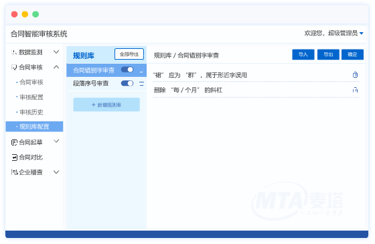The image size is (375, 244).
Task: Delete the rule about '裙' 应为 '群'
Action: coord(355,75)
